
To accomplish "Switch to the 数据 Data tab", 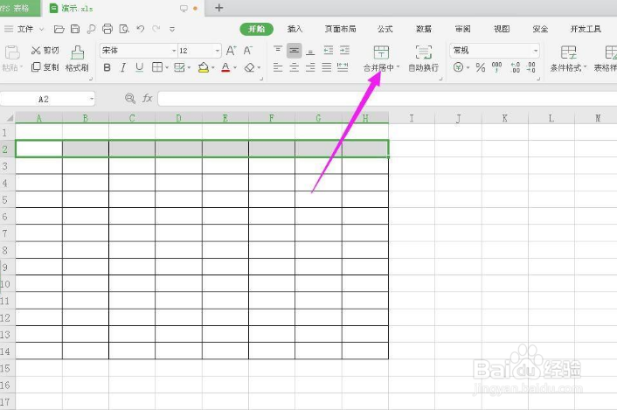I will [424, 29].
